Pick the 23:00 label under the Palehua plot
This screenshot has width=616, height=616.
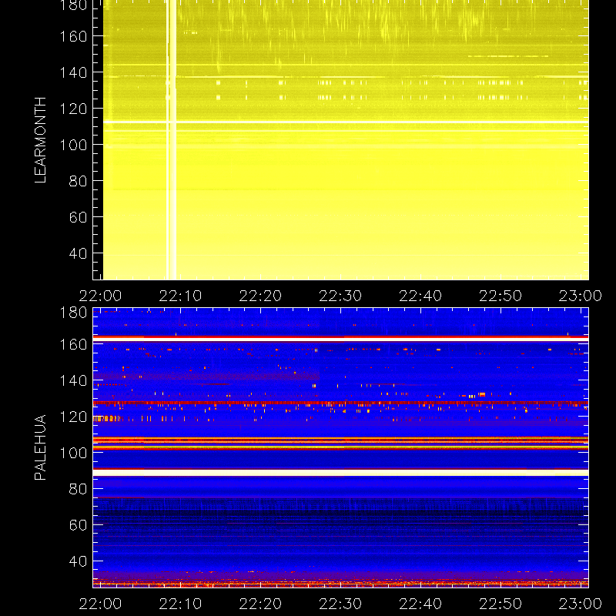pyautogui.click(x=581, y=604)
